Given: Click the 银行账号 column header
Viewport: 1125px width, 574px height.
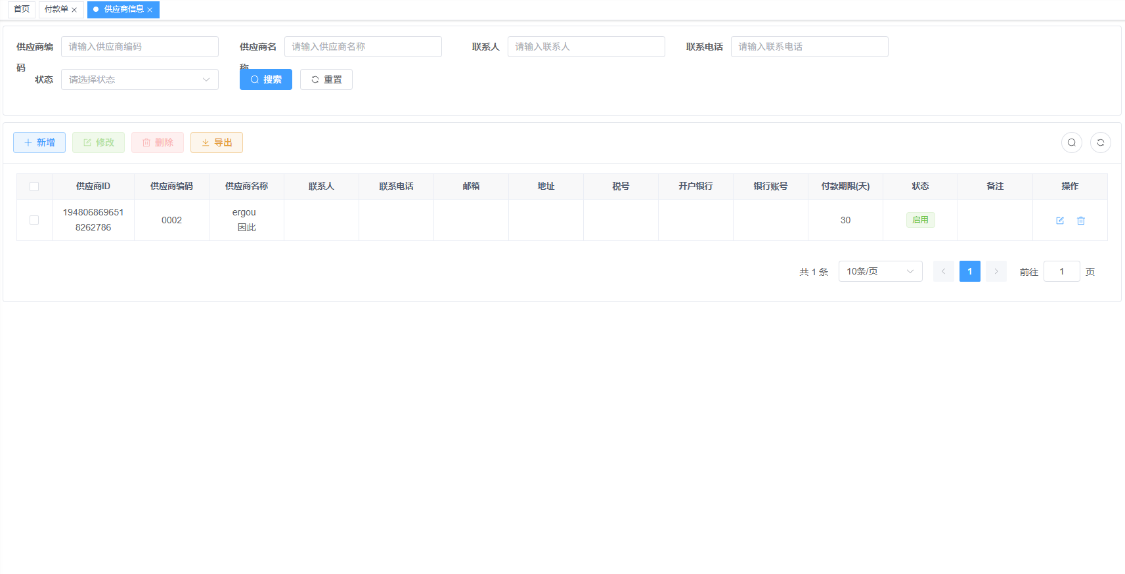Looking at the screenshot, I should pyautogui.click(x=771, y=187).
